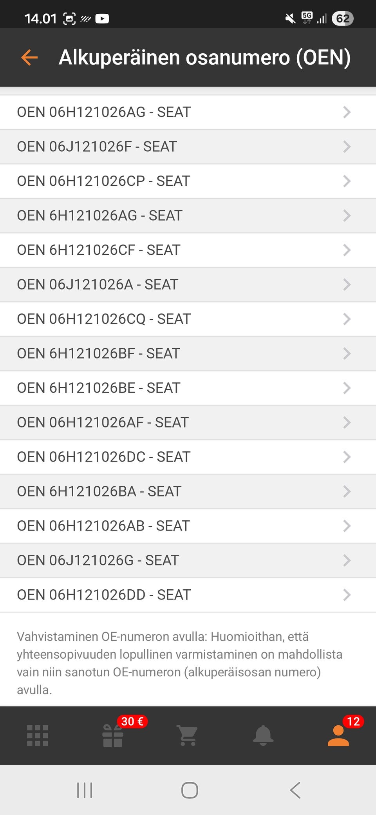Open the shopping cart icon

[188, 735]
